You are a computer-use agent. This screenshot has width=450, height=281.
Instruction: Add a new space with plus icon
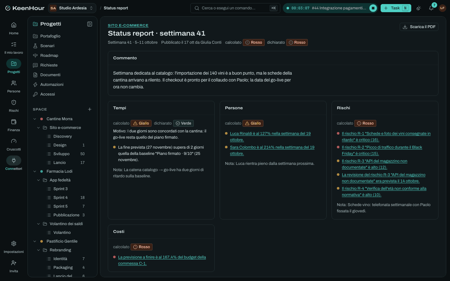pos(90,109)
